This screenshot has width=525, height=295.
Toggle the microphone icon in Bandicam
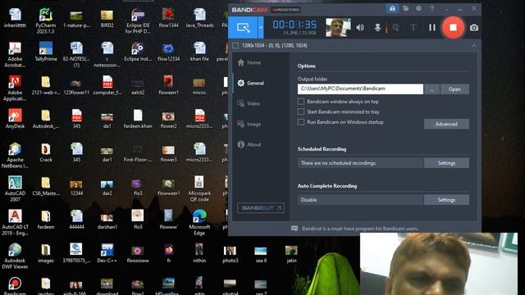click(x=377, y=27)
